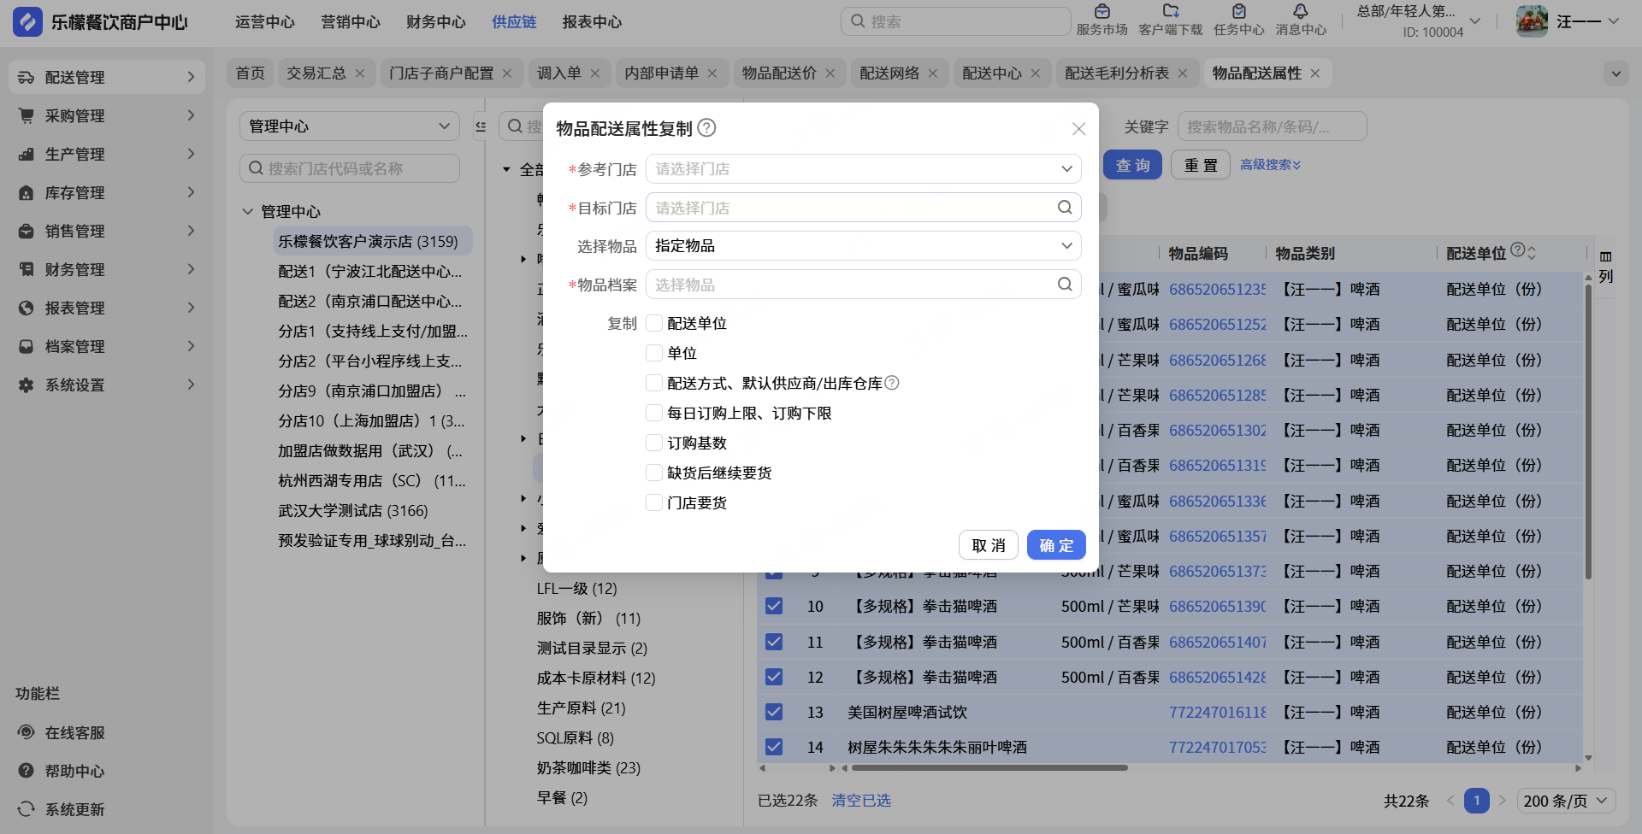Open the 任务中心 icon
The image size is (1642, 834).
[1238, 12]
